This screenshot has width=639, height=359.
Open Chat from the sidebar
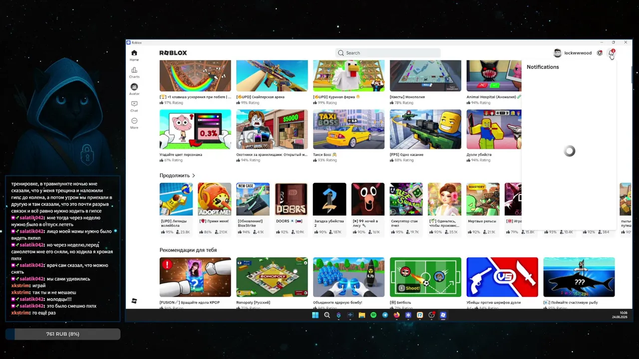tap(134, 106)
